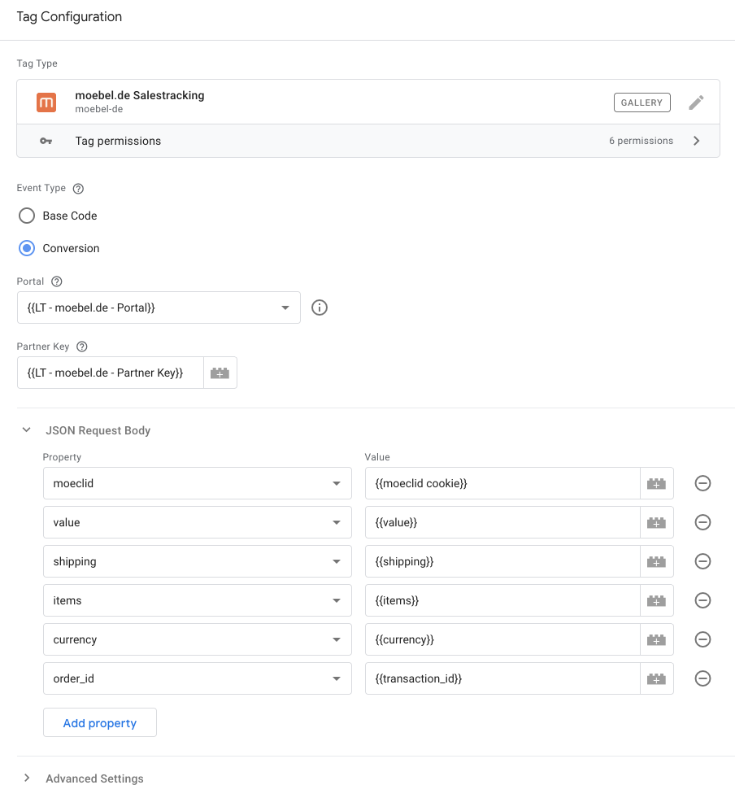Insert variable into Partner Key field
The image size is (735, 798).
(220, 373)
